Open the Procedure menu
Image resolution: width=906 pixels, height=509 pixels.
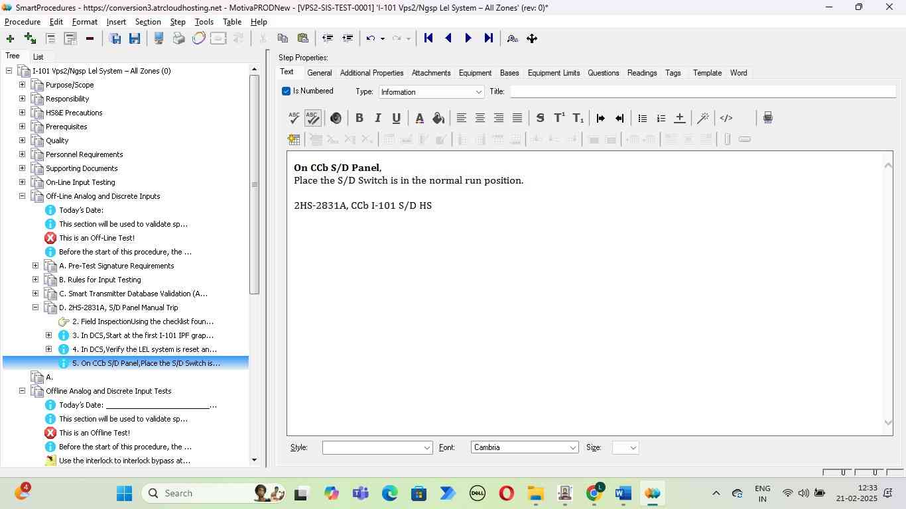tap(23, 22)
